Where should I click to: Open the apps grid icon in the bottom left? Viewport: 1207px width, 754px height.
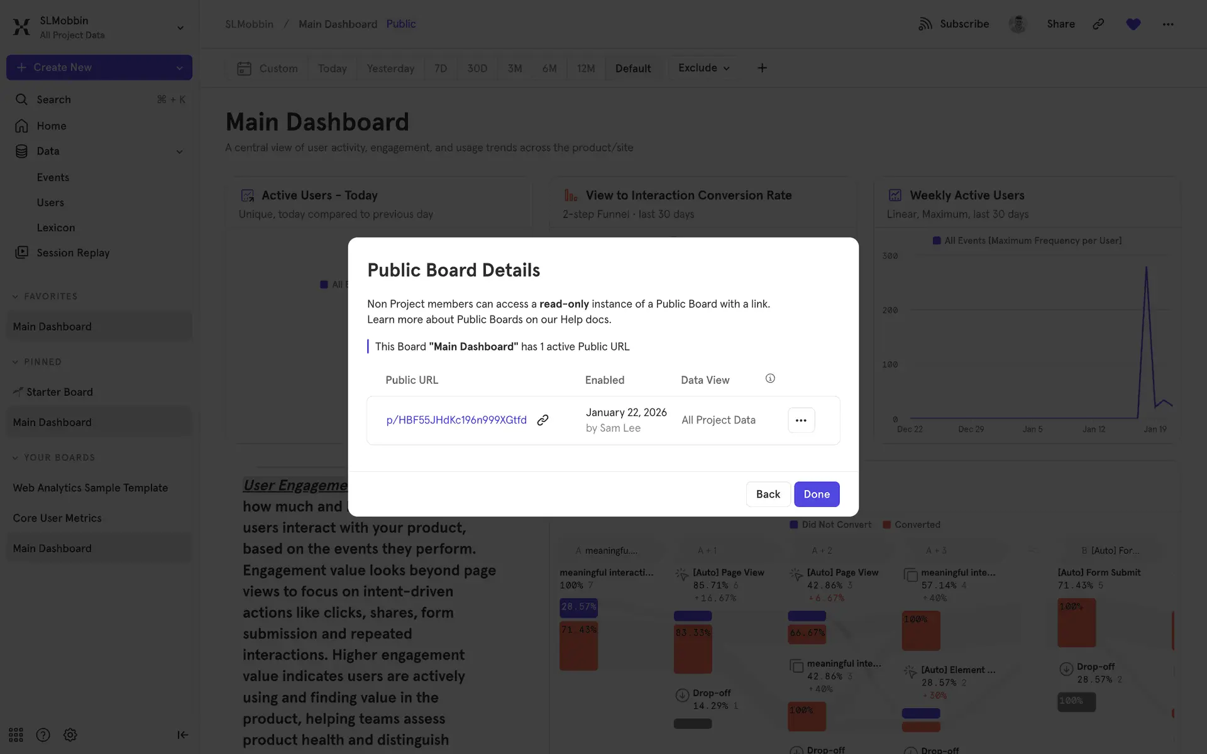tap(16, 735)
